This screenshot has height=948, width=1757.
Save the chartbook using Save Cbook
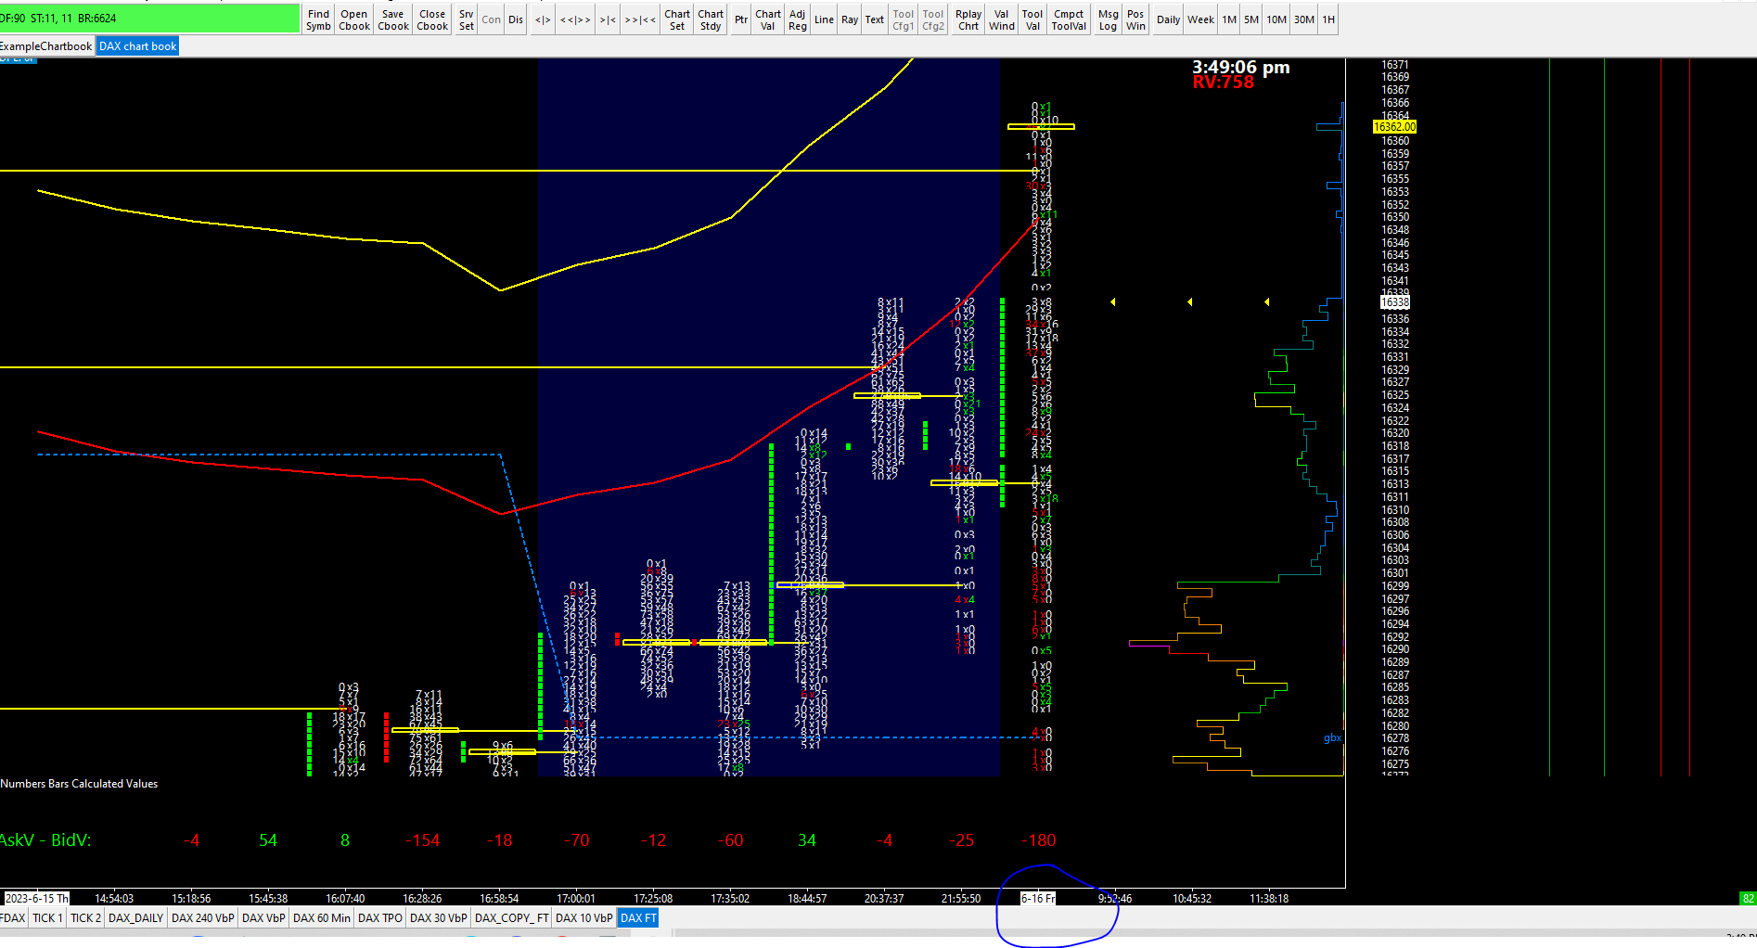click(x=393, y=19)
